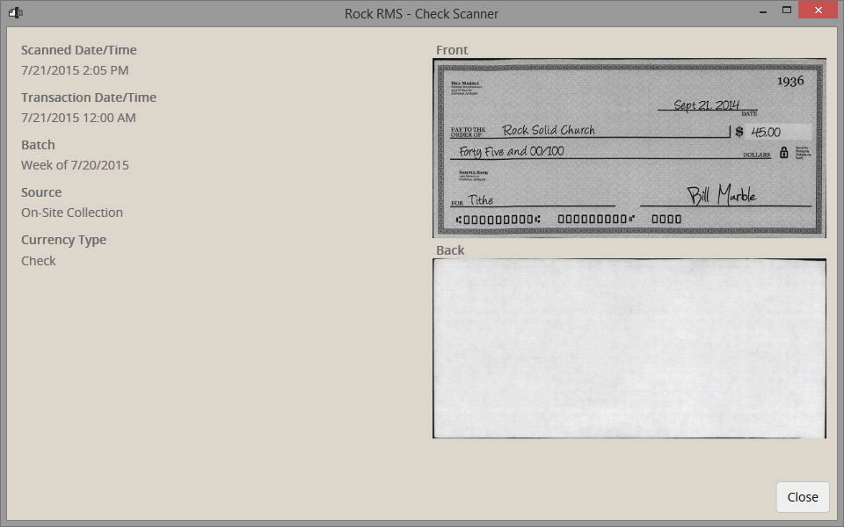The image size is (844, 527).
Task: Click check number 1936 on the check
Action: pyautogui.click(x=790, y=81)
